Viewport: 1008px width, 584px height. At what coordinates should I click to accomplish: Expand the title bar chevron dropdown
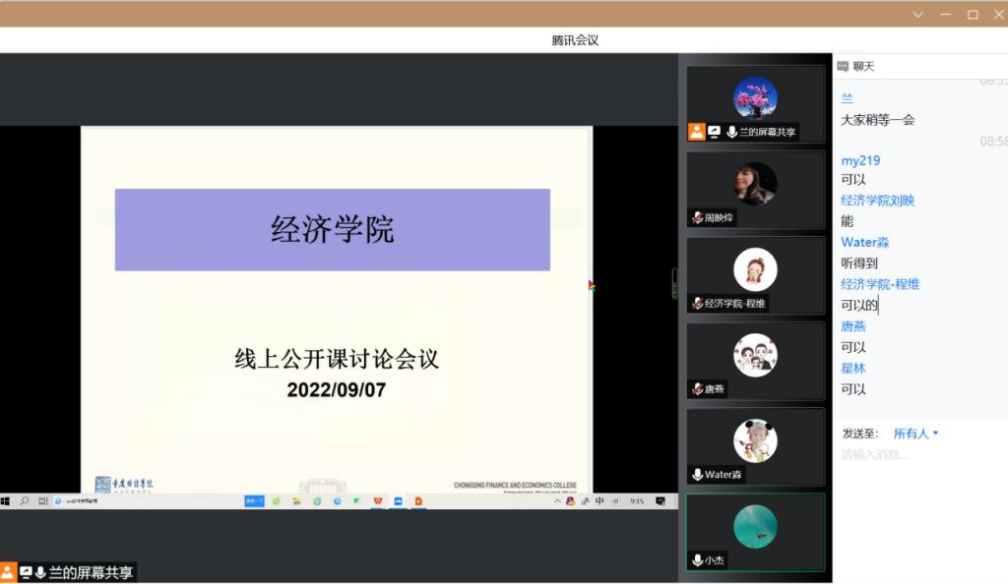[917, 15]
